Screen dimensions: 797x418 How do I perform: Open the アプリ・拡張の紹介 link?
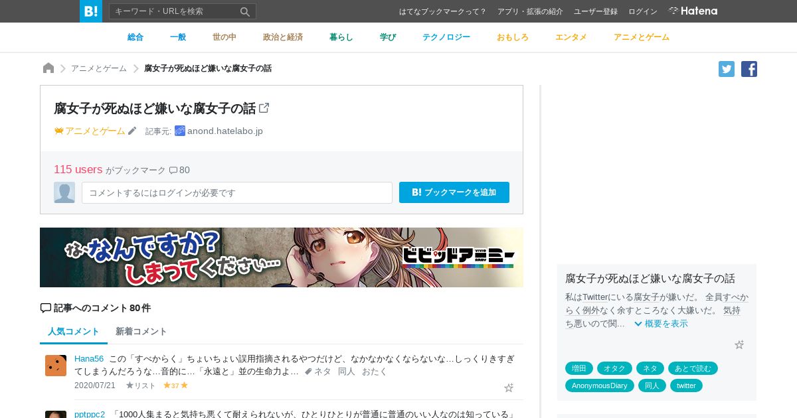point(530,11)
